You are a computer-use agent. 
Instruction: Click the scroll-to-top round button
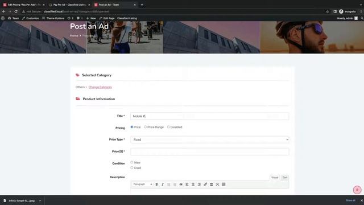coord(357,190)
